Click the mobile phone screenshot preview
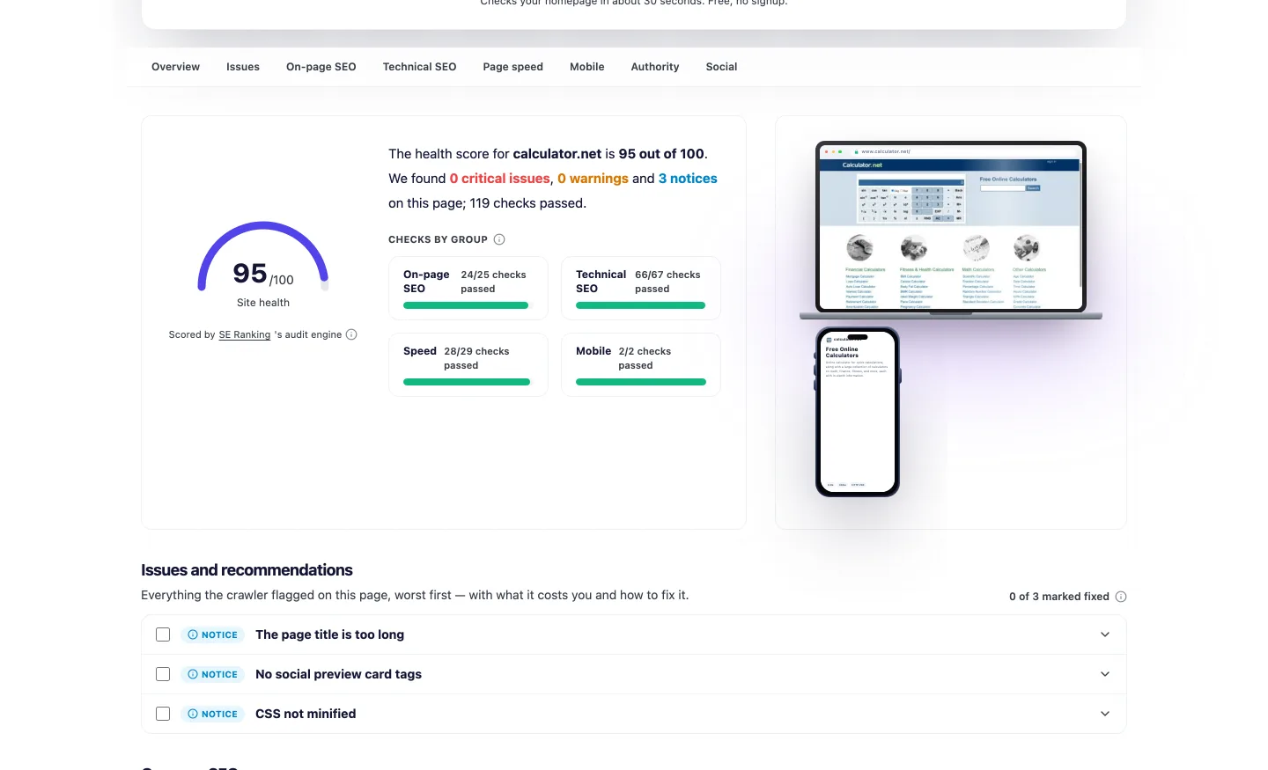 pyautogui.click(x=858, y=412)
